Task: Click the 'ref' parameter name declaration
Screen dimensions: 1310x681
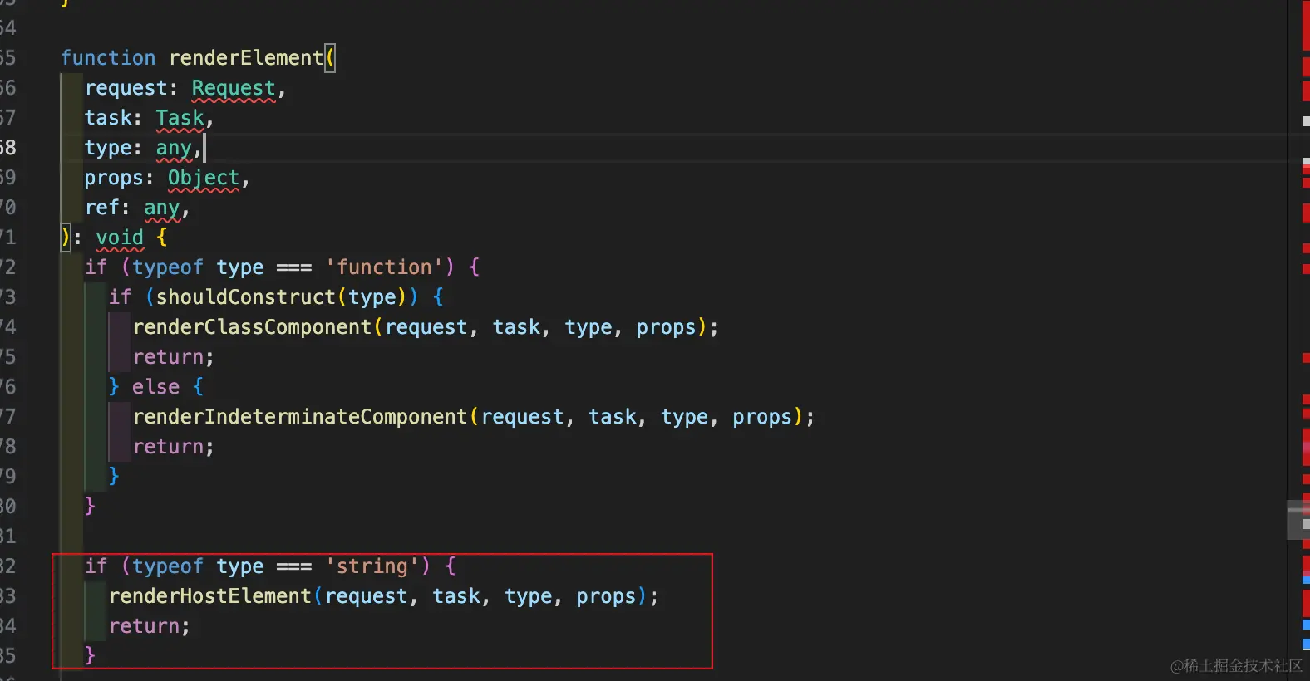Action: [x=102, y=208]
